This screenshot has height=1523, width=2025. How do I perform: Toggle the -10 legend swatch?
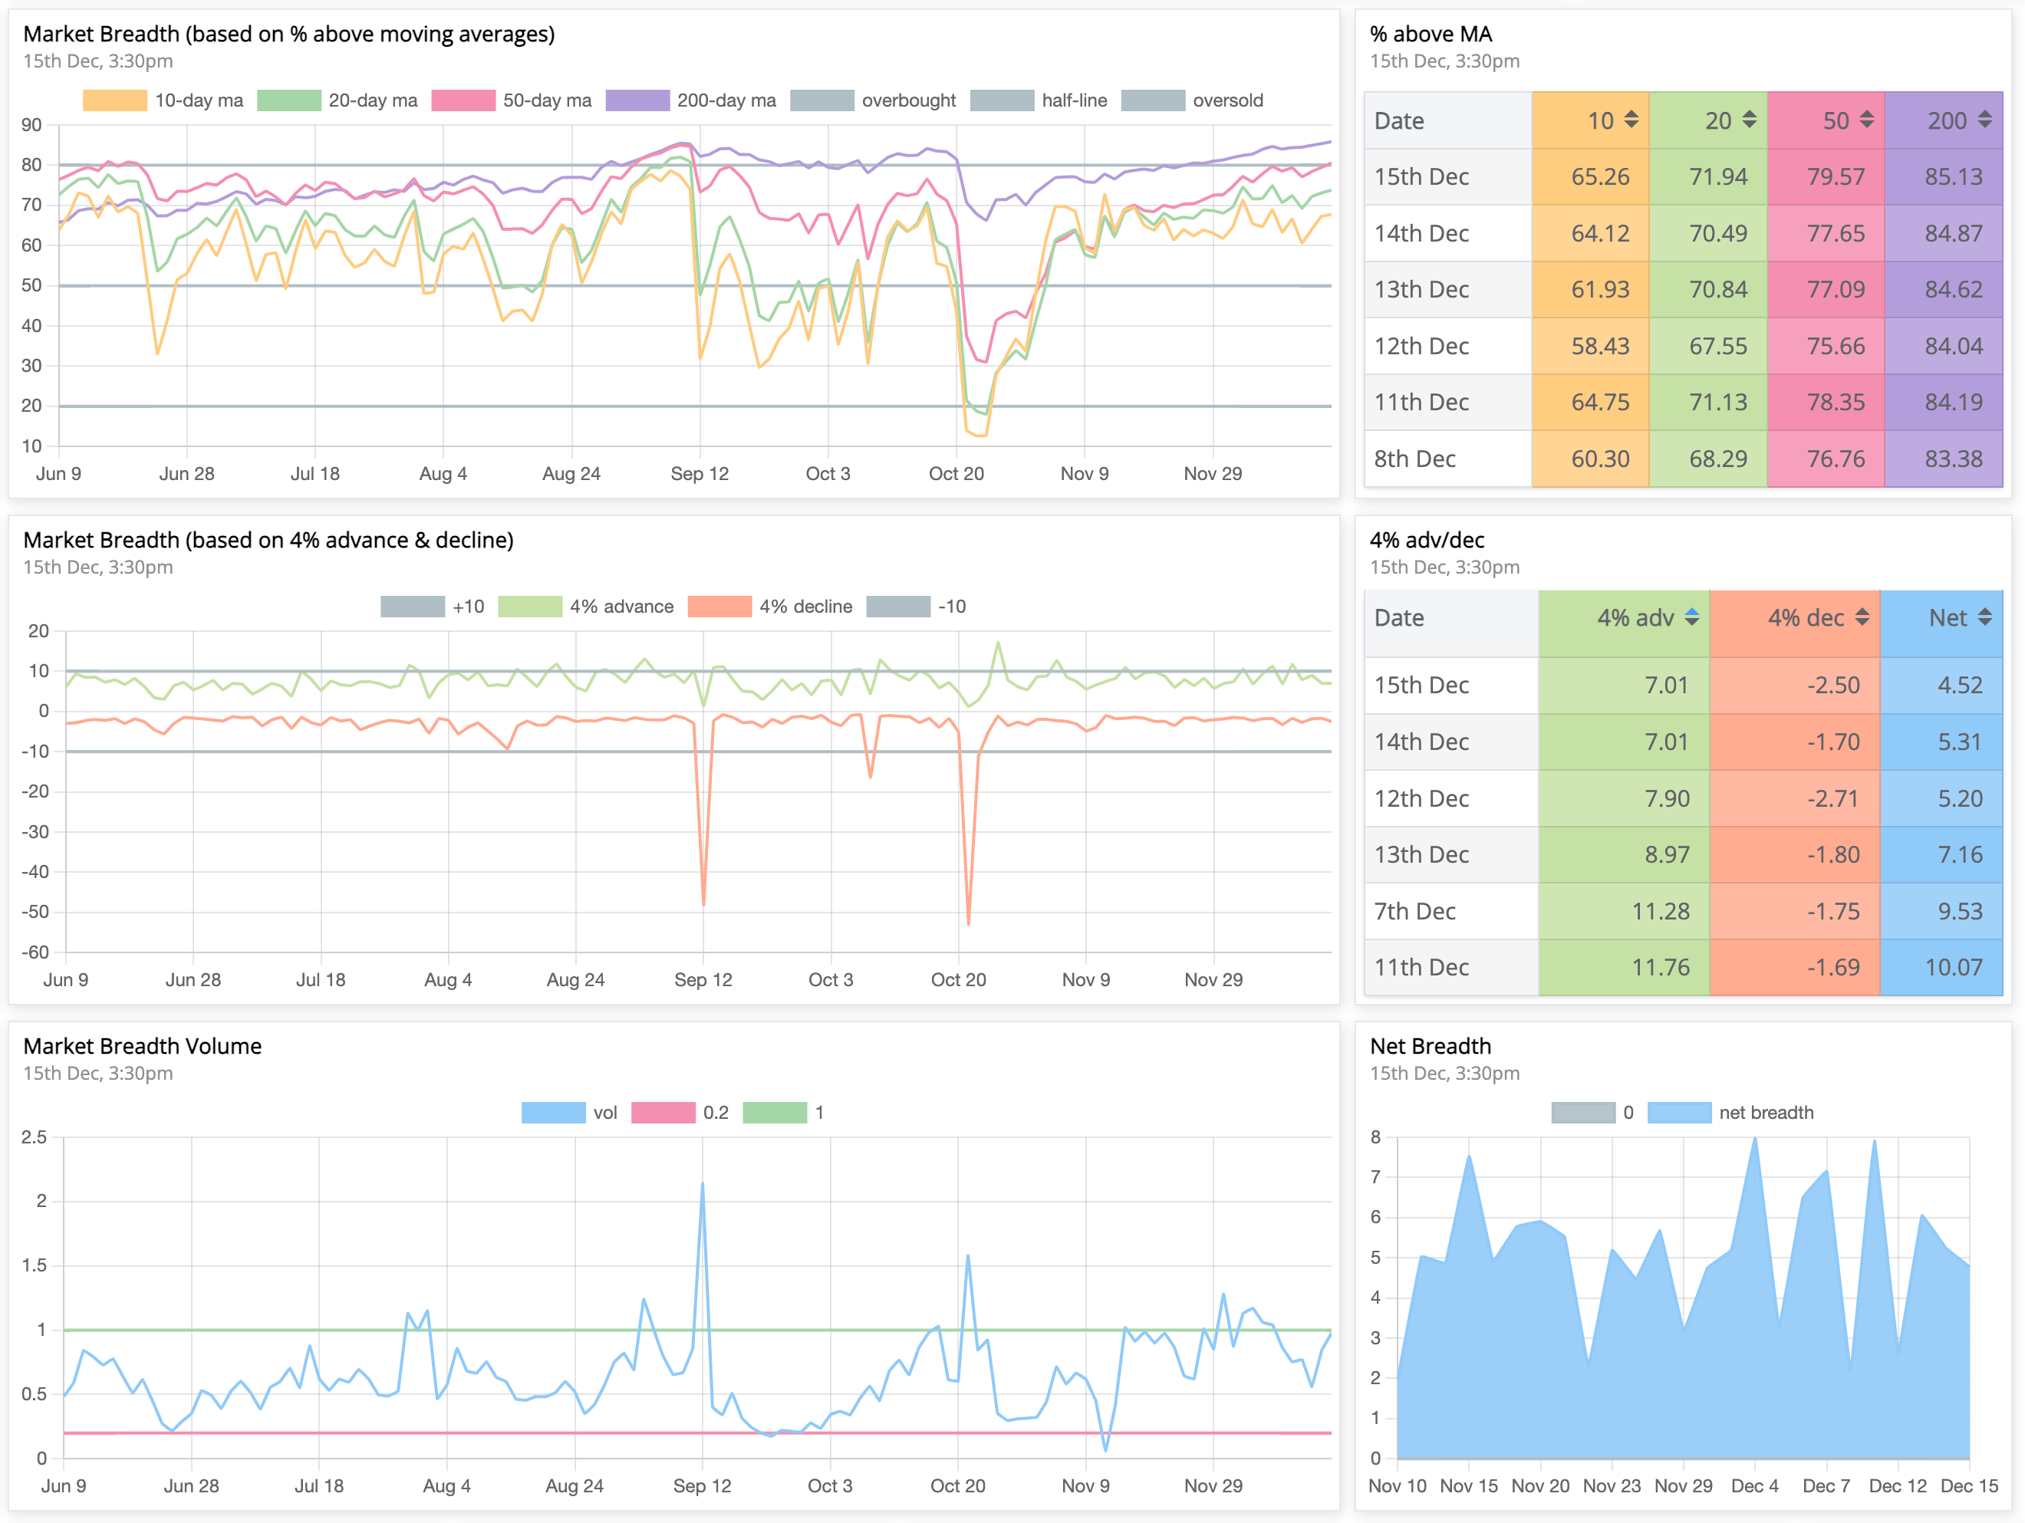click(898, 607)
